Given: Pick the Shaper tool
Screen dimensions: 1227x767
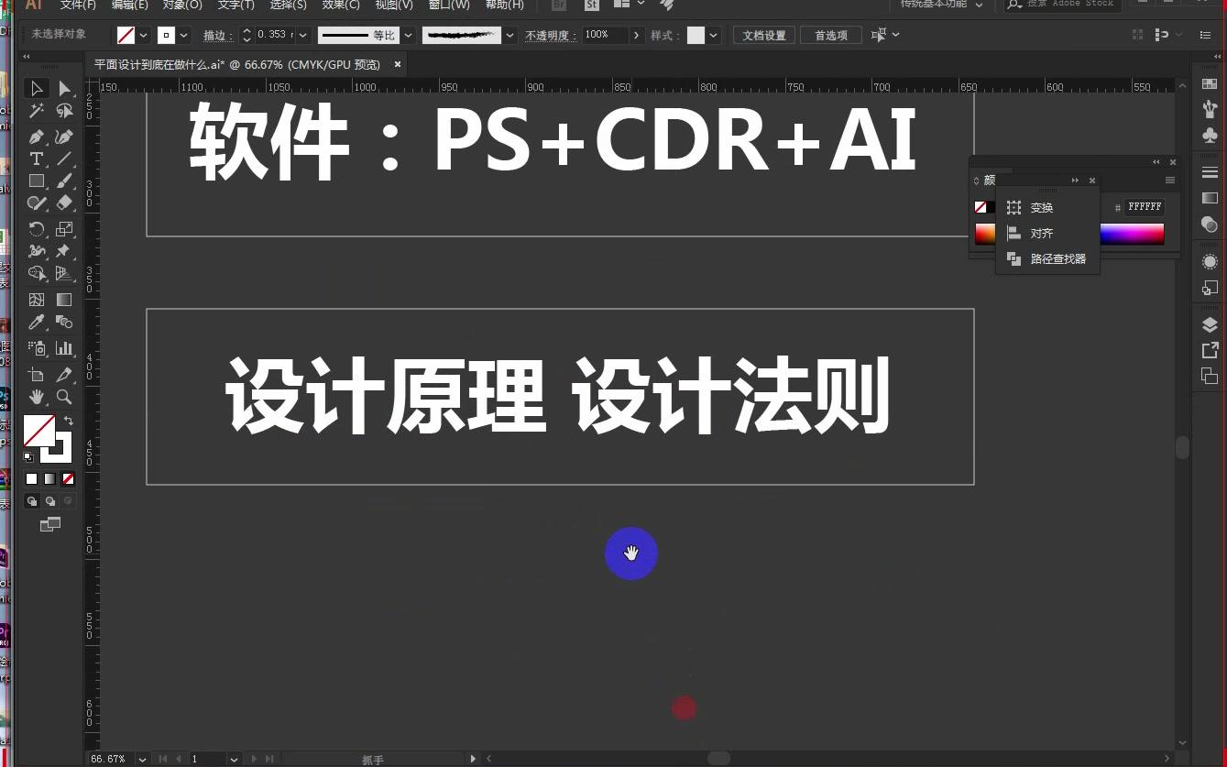Looking at the screenshot, I should (x=37, y=203).
